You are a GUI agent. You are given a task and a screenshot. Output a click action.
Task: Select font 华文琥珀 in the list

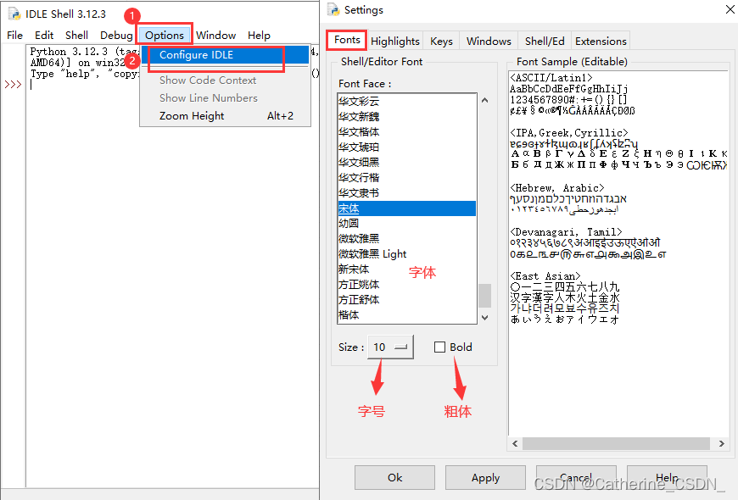(406, 147)
